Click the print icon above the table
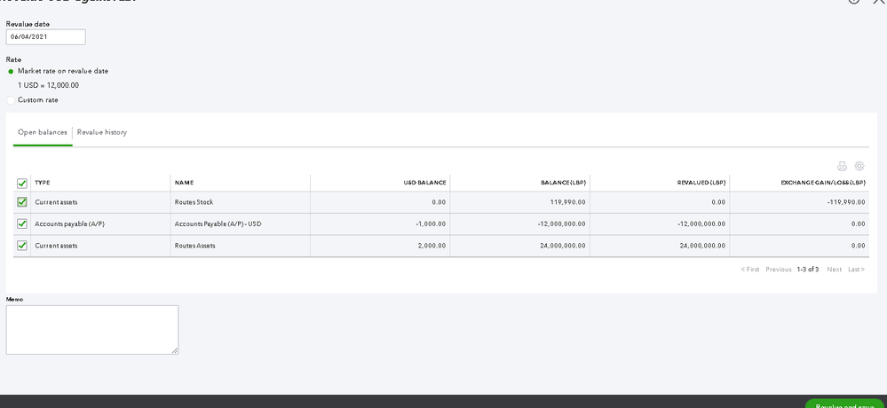 pos(842,166)
